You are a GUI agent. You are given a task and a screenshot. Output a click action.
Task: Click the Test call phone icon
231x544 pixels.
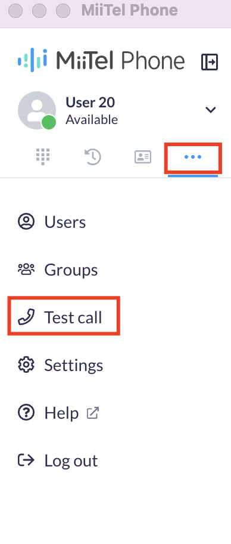pos(26,317)
